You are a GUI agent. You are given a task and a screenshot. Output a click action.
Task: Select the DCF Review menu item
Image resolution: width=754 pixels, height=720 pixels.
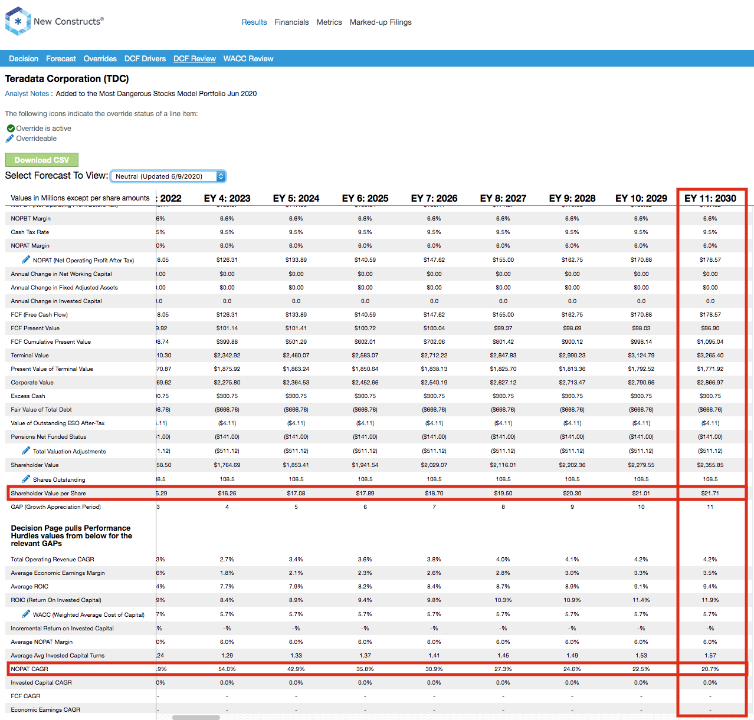[195, 58]
